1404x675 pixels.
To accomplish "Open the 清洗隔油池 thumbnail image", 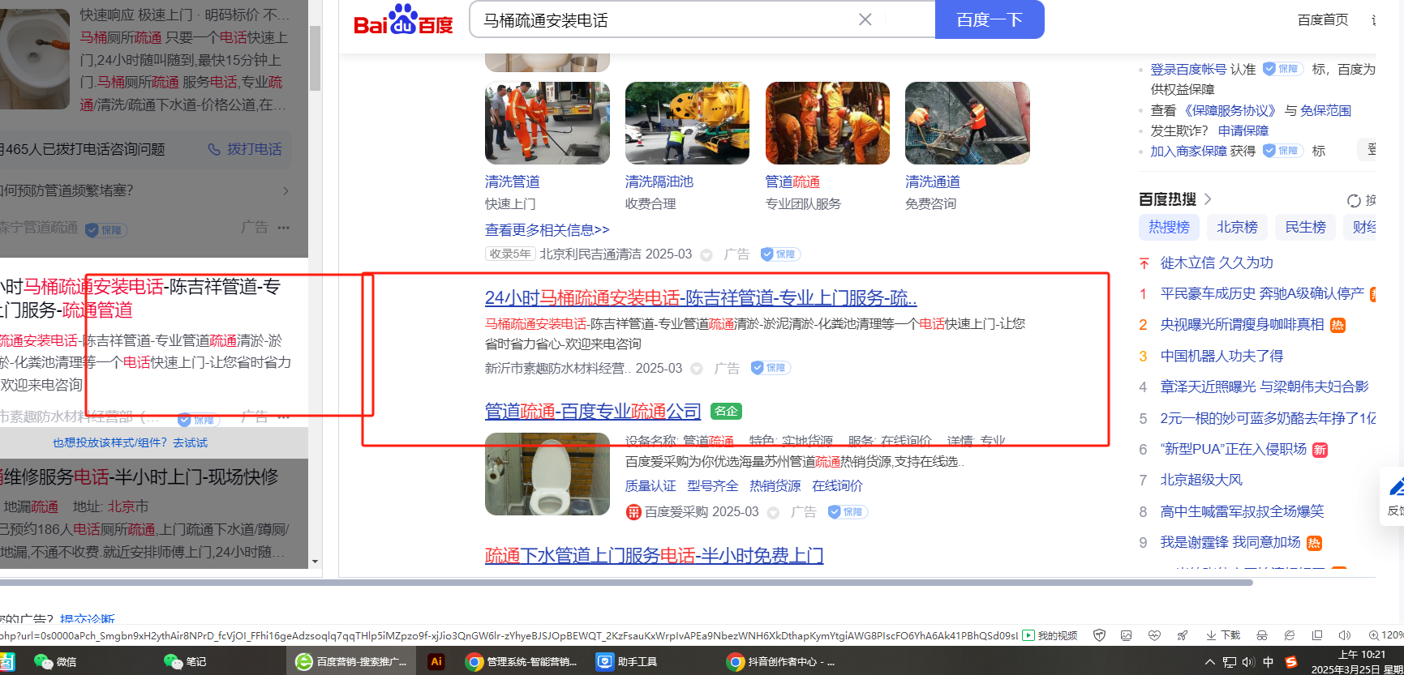I will click(687, 123).
